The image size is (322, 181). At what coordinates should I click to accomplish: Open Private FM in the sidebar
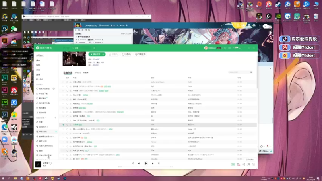coord(39,79)
